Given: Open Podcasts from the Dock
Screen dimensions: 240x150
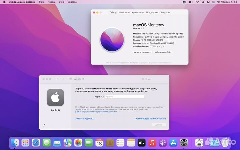Looking at the screenshot, I should [163, 143].
